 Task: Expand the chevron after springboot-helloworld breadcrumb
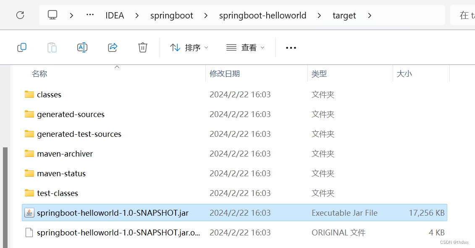(x=319, y=16)
